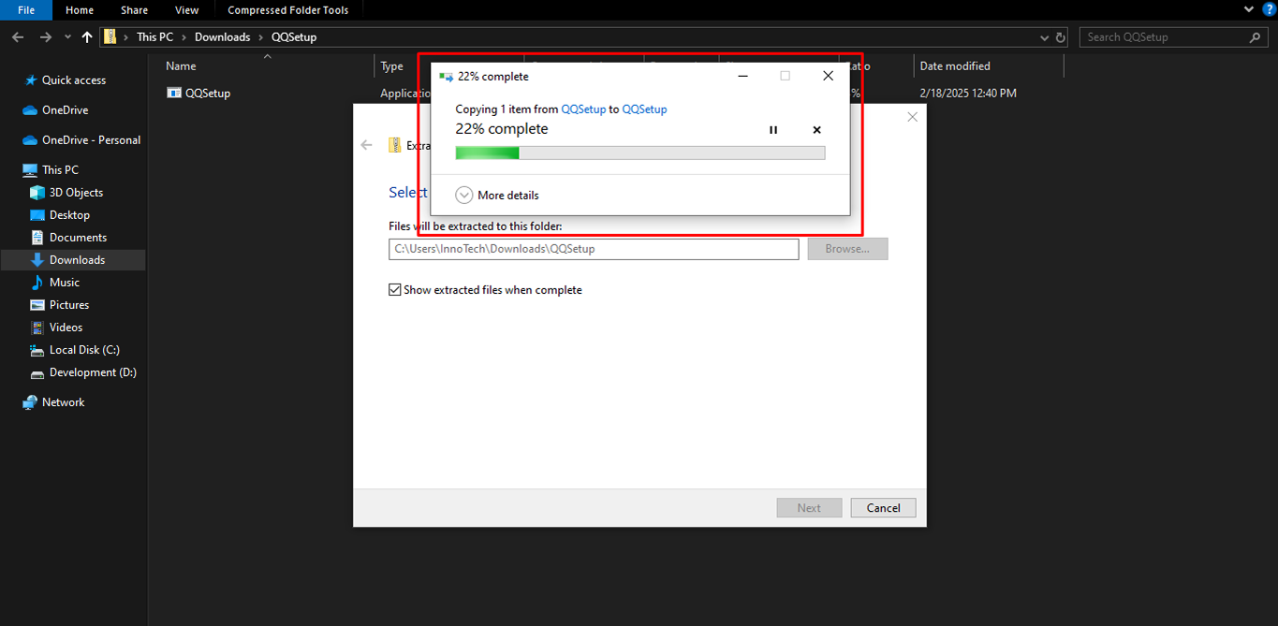Click the magnifier search icon

(1256, 37)
